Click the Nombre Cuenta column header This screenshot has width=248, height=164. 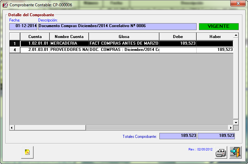69,37
